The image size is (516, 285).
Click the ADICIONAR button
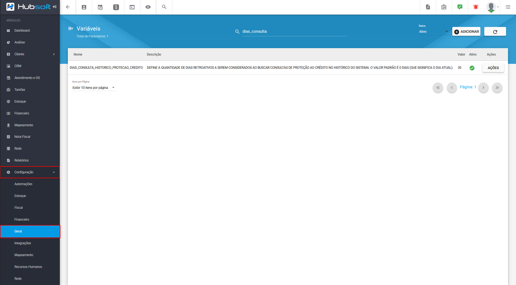click(x=466, y=32)
